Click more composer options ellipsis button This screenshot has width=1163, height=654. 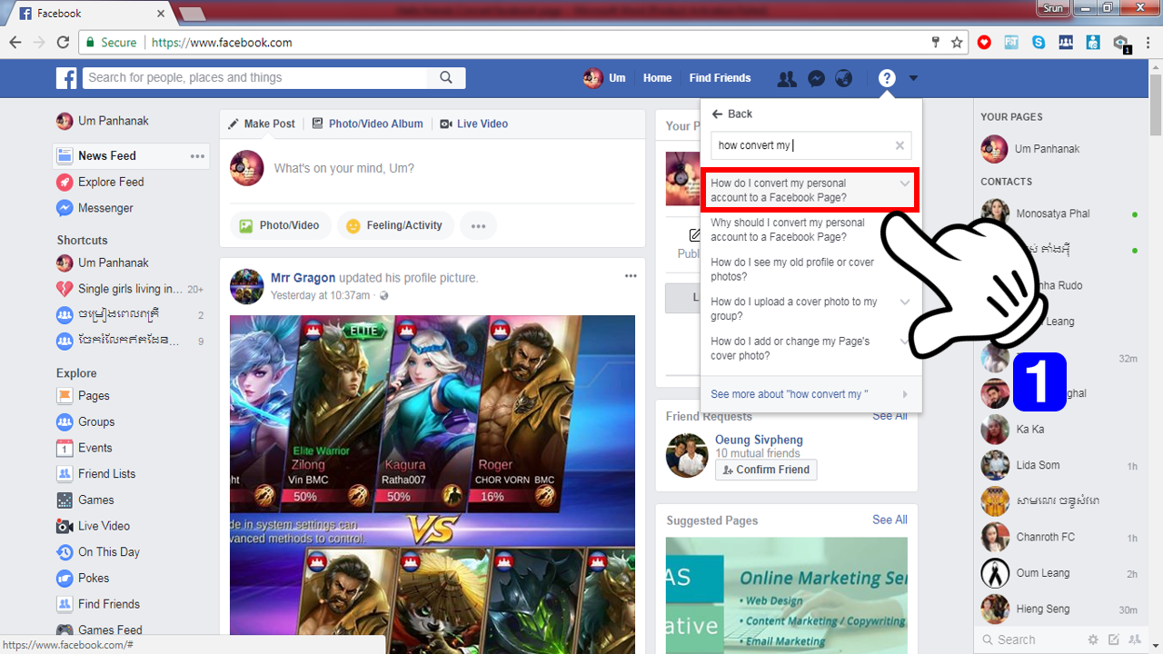pos(478,226)
